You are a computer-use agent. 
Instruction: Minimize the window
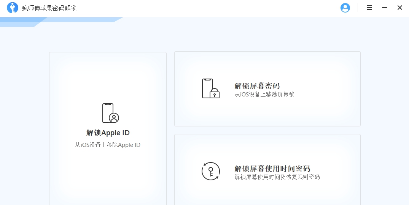pyautogui.click(x=385, y=8)
